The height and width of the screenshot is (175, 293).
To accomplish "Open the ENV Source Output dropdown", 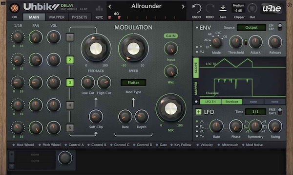I will (251, 28).
